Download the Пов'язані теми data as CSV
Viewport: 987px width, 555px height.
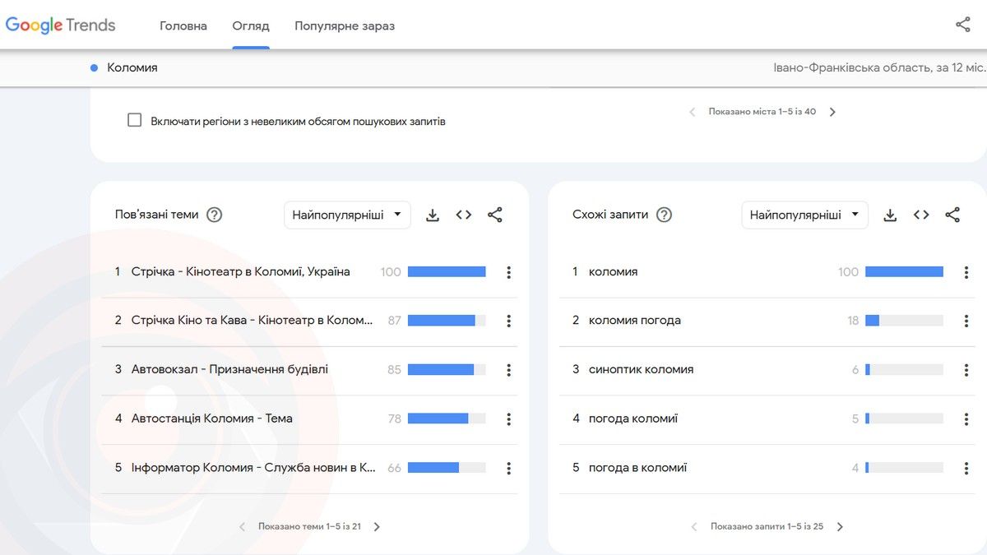click(432, 214)
